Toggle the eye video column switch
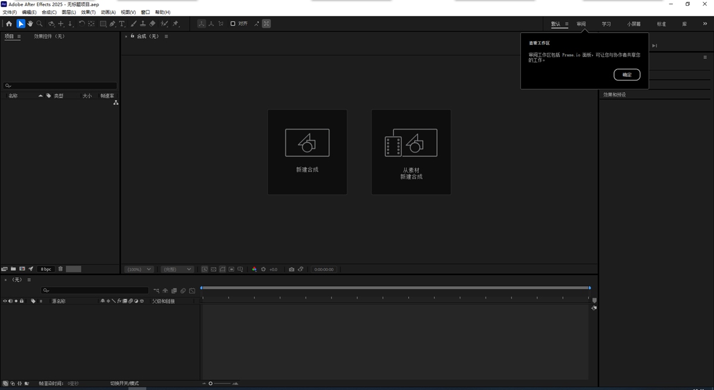This screenshot has width=714, height=390. 5,301
